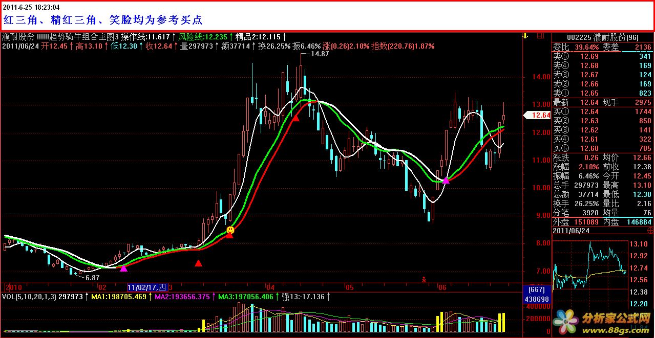Select the 卖① 12.65 order row
Screen dimensions: 655x338
pos(602,93)
